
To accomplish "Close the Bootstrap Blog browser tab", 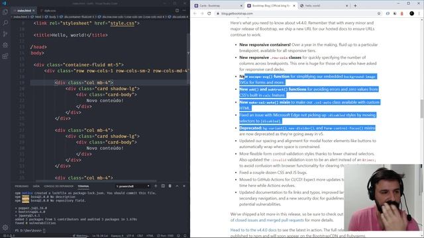I will 294,6.
